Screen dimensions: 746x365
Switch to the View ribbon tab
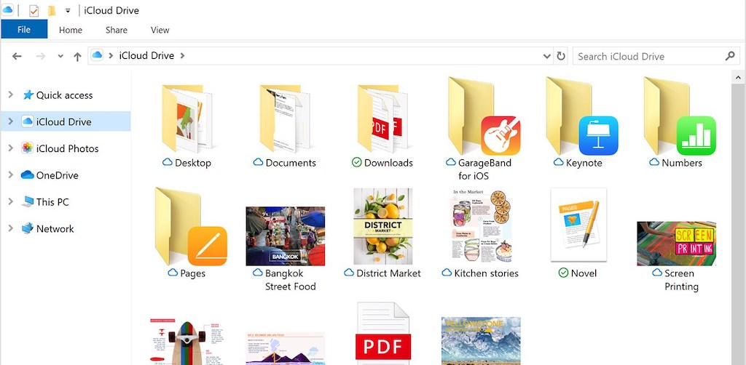[x=160, y=30]
